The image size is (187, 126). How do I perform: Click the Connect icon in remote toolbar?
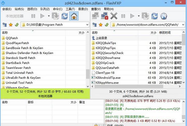[x=96, y=16]
